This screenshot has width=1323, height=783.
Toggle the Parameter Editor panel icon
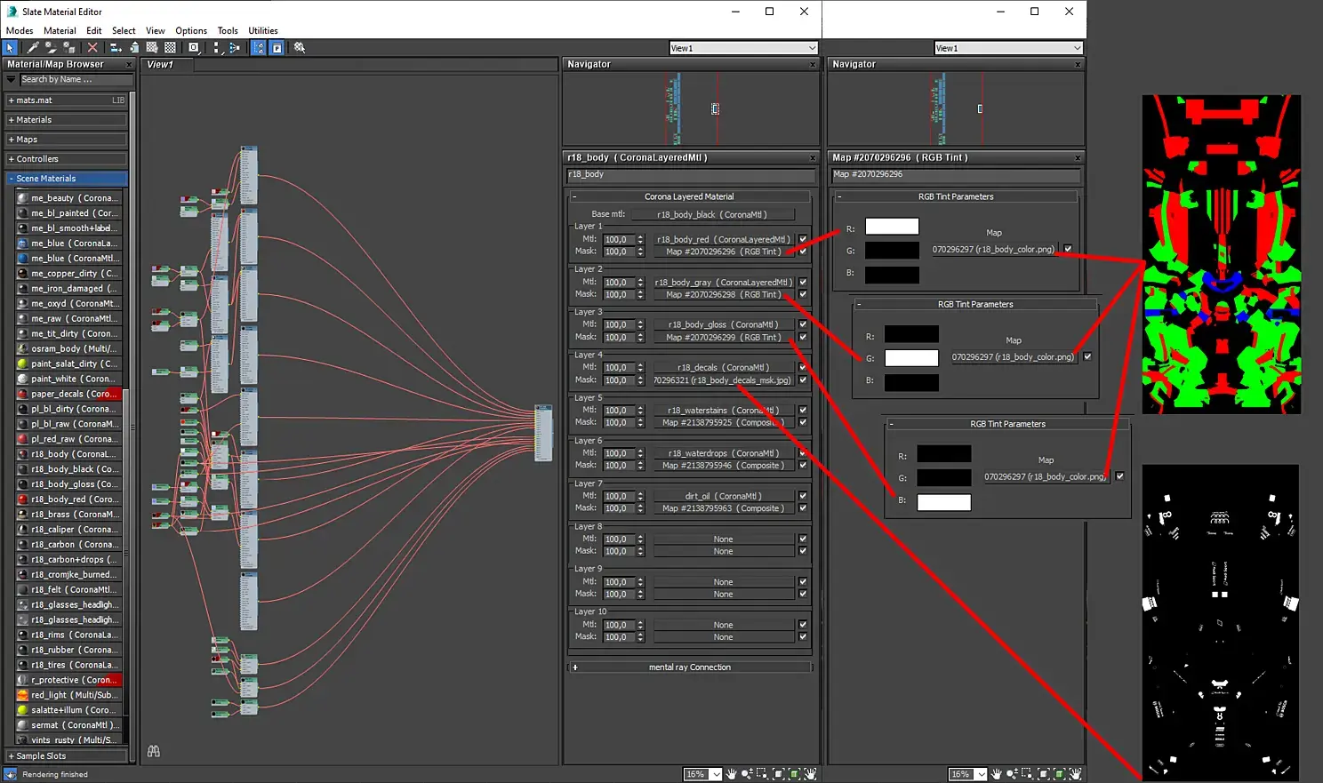coord(277,48)
